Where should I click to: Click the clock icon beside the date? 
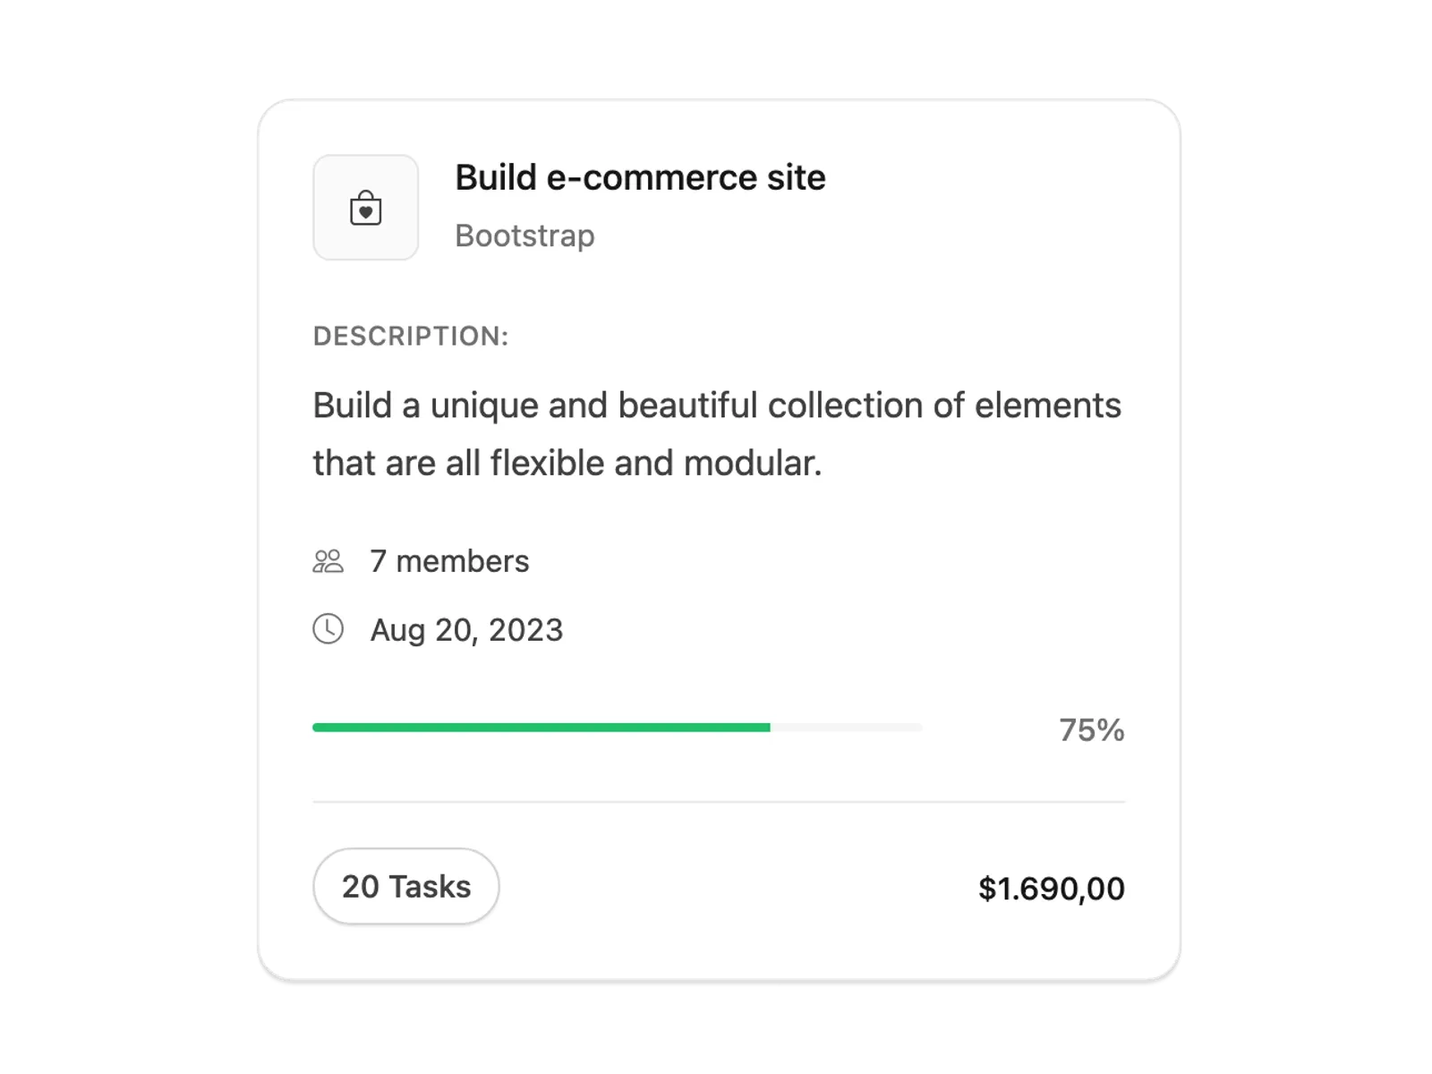coord(328,629)
